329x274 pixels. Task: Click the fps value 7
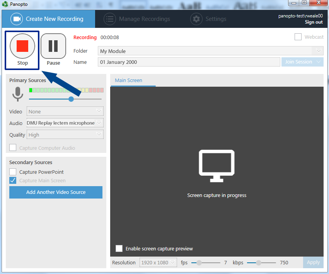point(225,262)
